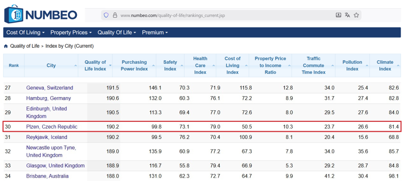Sort table by Climate Index column
The image size is (405, 181).
tap(385, 66)
